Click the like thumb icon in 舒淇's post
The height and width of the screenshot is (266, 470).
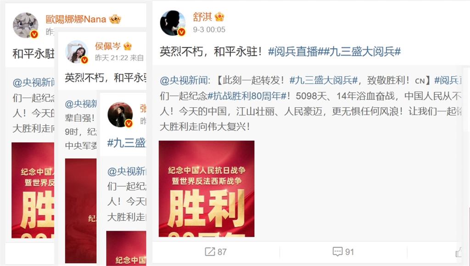(x=459, y=252)
